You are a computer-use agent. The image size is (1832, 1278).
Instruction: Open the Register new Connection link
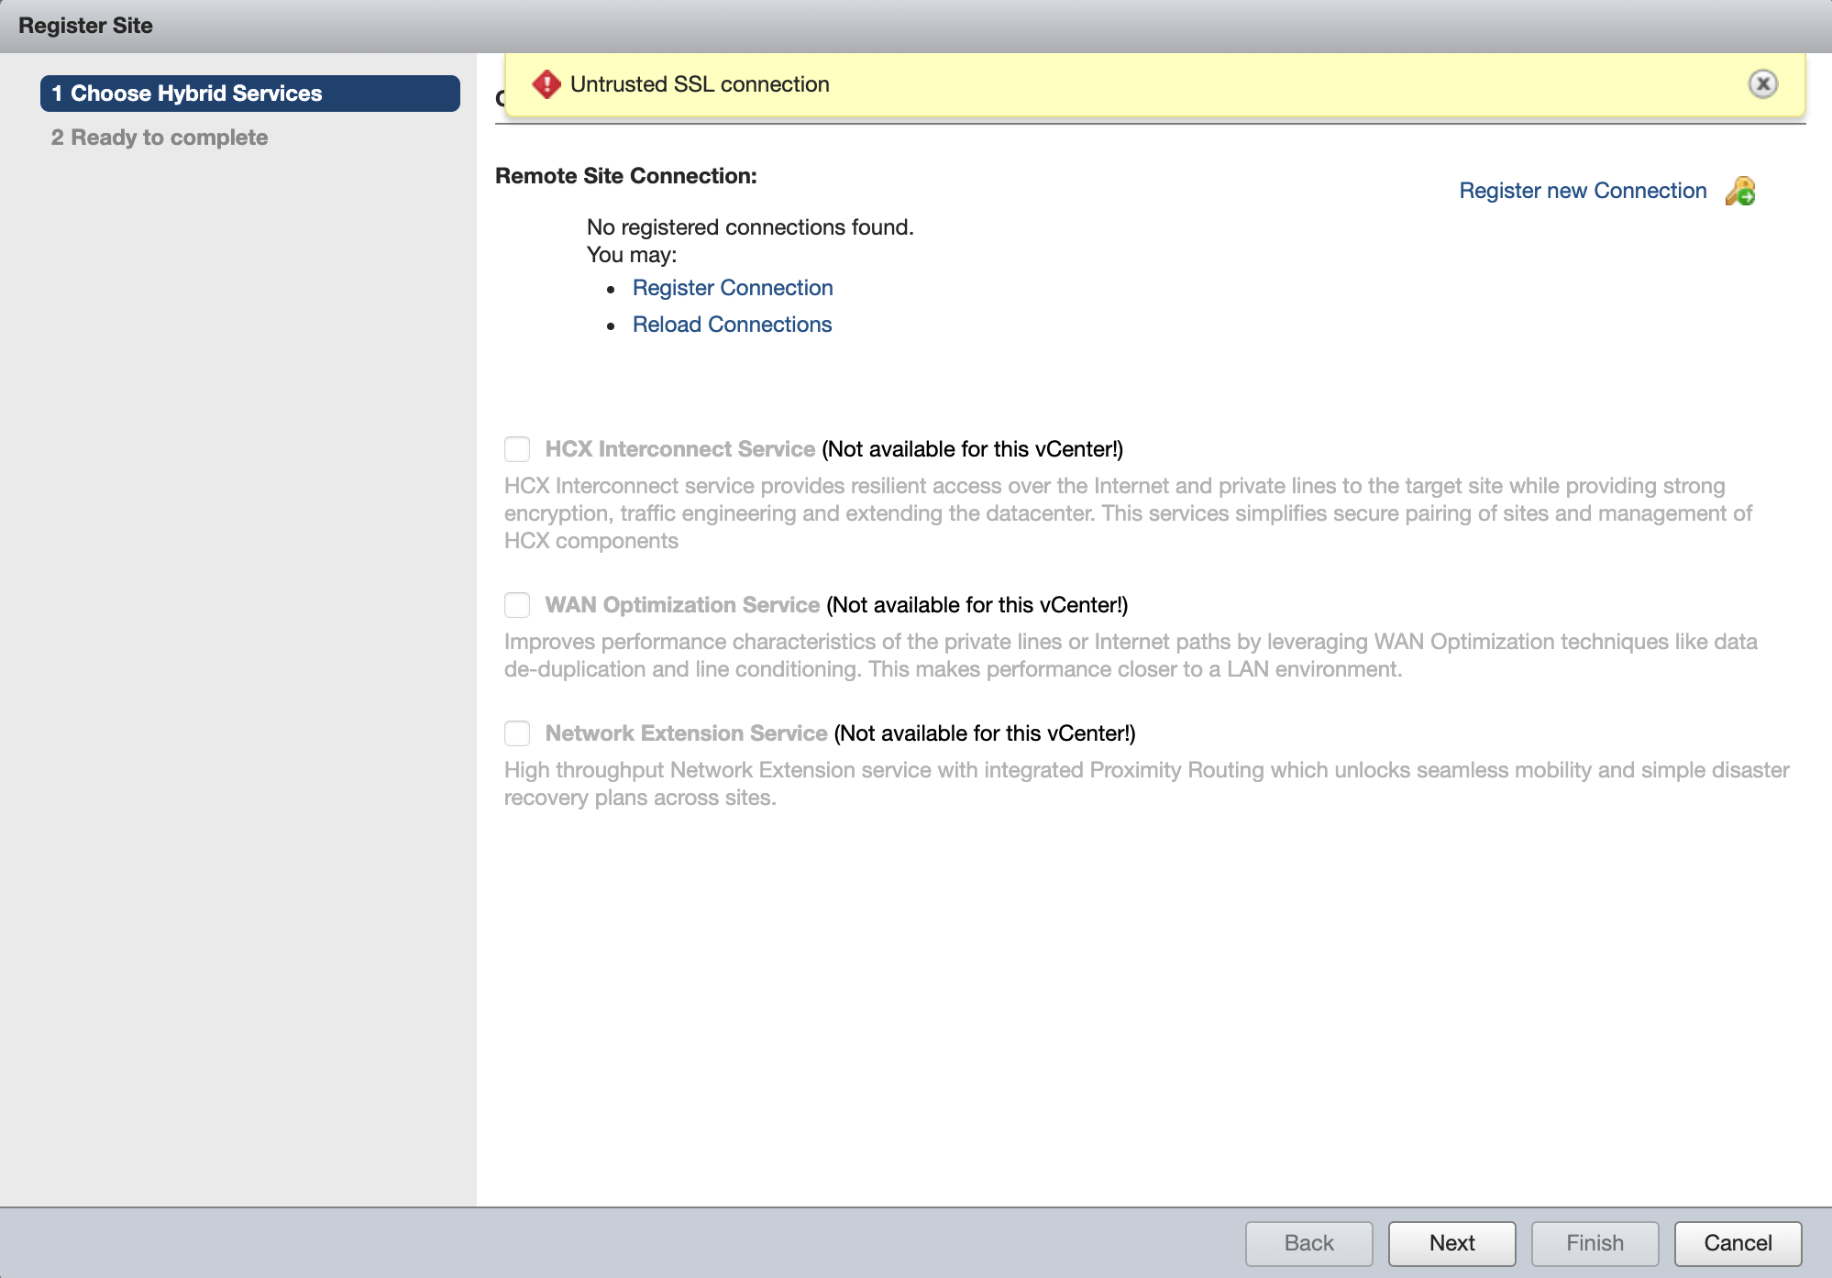tap(1583, 191)
